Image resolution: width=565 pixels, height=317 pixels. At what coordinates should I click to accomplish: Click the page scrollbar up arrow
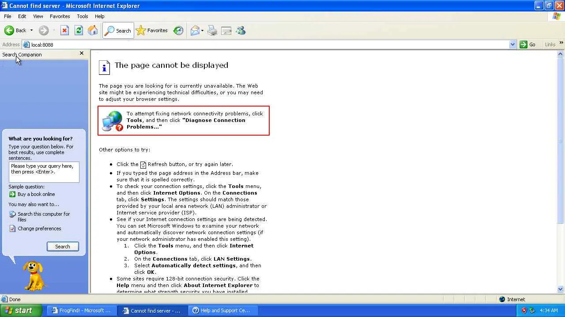click(x=561, y=54)
